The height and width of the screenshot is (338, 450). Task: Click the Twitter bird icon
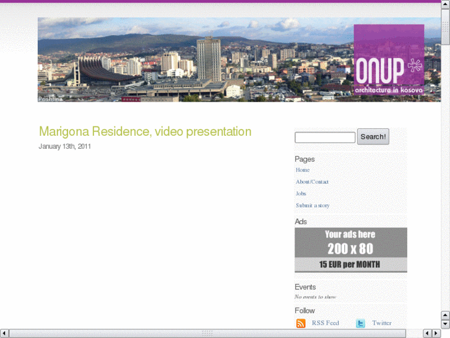pos(360,323)
